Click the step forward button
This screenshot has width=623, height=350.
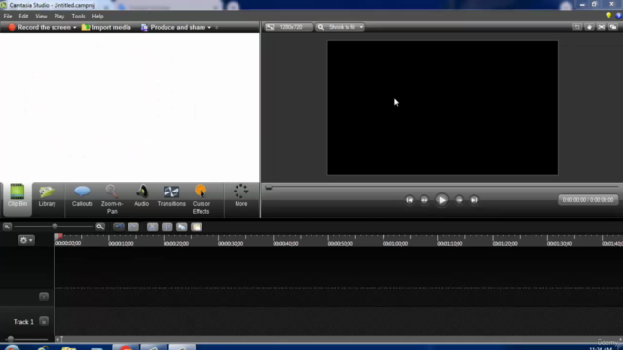tap(458, 200)
